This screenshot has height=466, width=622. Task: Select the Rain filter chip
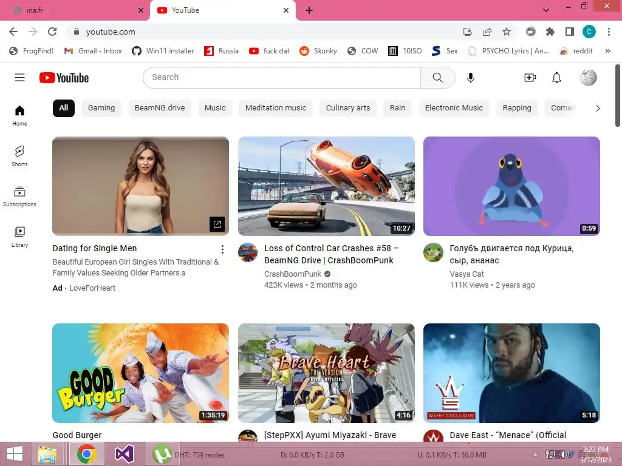coord(397,108)
